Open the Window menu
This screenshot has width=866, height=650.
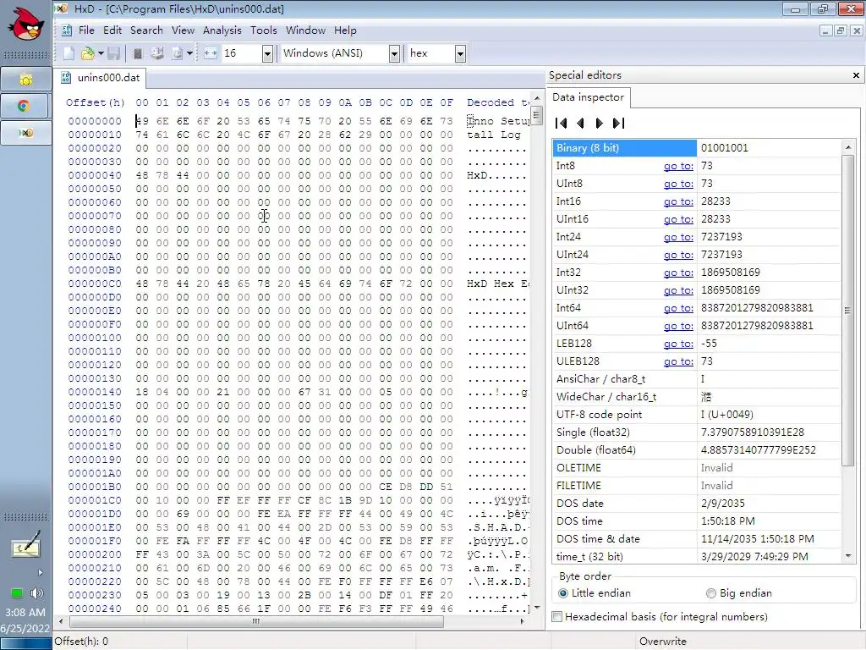[x=305, y=30]
